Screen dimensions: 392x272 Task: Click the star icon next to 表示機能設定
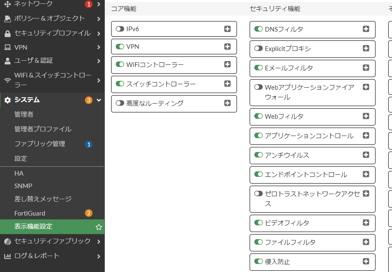pyautogui.click(x=98, y=227)
